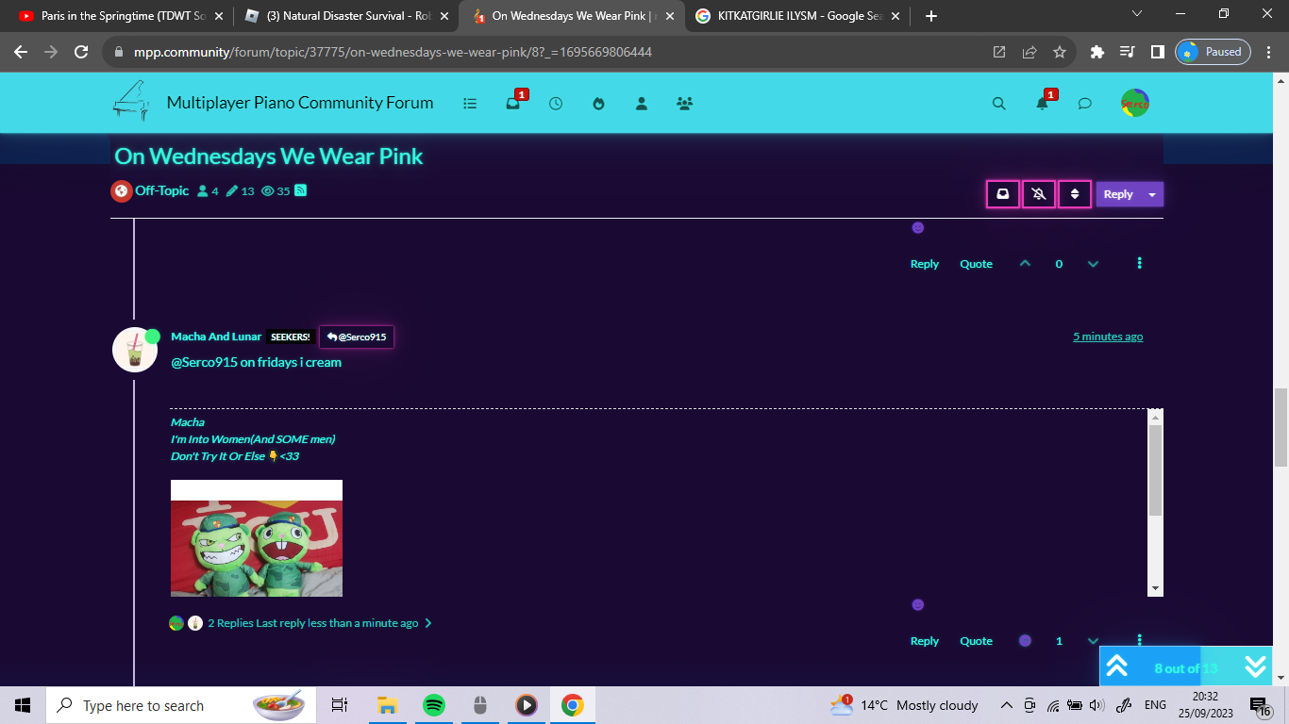Switch to KITKATGIRLIE ILYSM Google tab

[x=796, y=16]
